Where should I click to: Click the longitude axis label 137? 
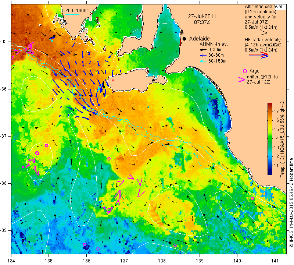click(x=124, y=261)
